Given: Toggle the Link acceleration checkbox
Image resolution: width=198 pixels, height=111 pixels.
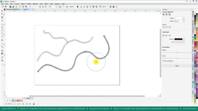Looking at the screenshot, I should (163, 61).
